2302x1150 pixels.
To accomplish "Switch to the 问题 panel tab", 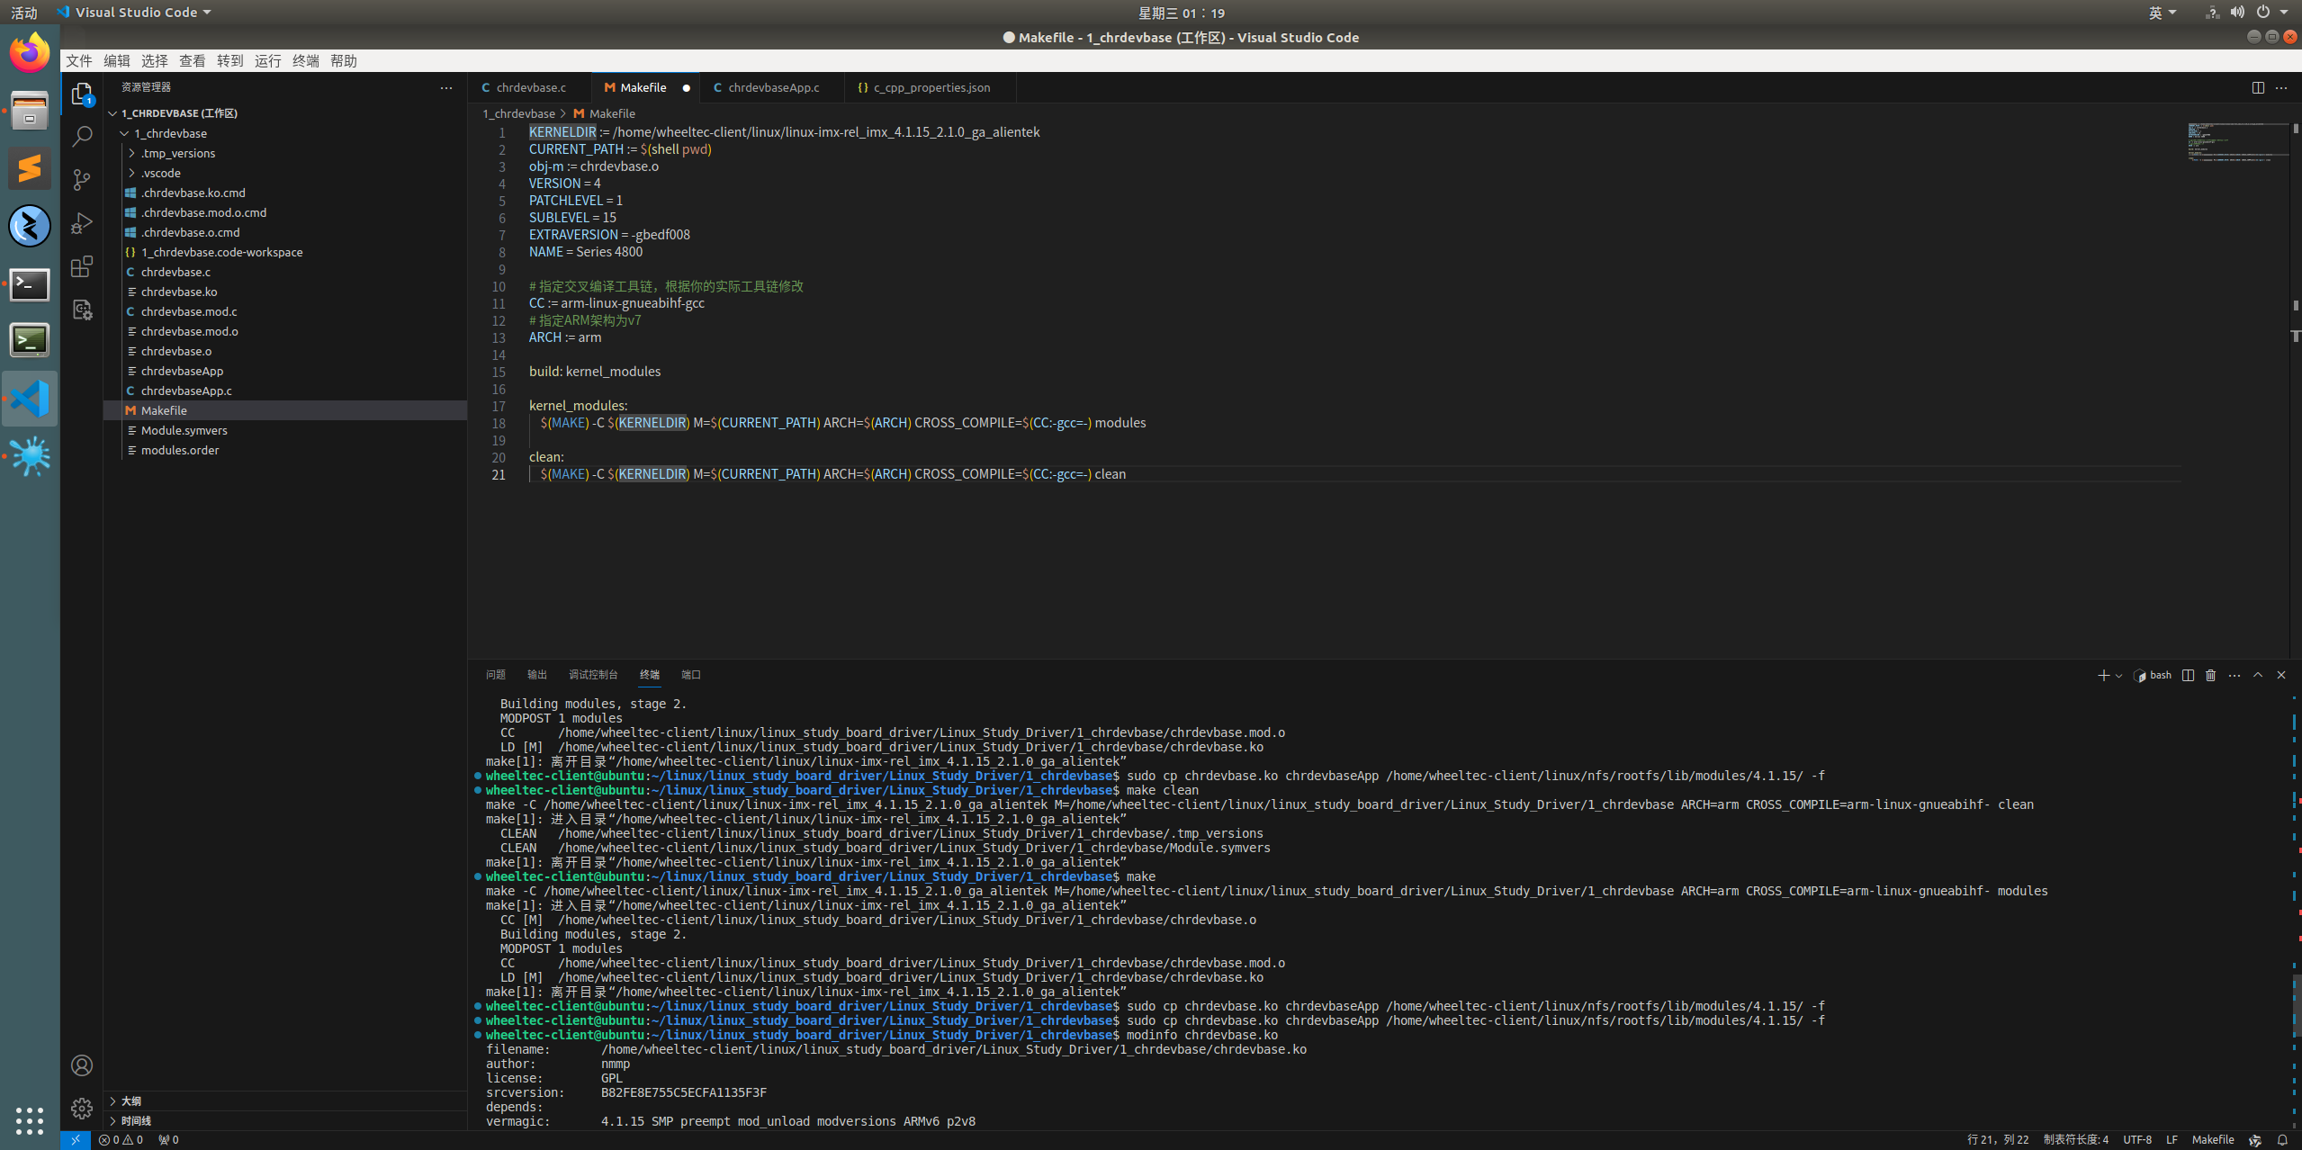I will click(494, 674).
